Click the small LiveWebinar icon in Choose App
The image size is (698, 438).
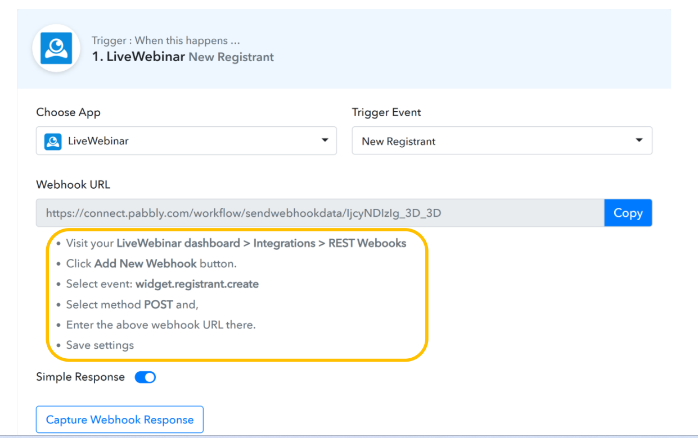click(x=53, y=141)
